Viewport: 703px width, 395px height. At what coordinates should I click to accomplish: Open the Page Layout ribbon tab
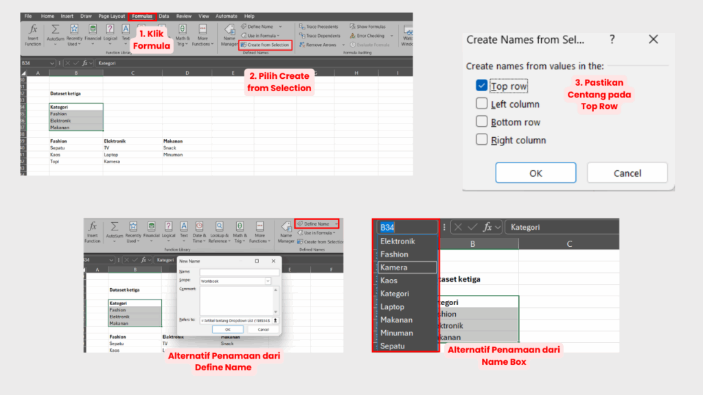coord(112,16)
